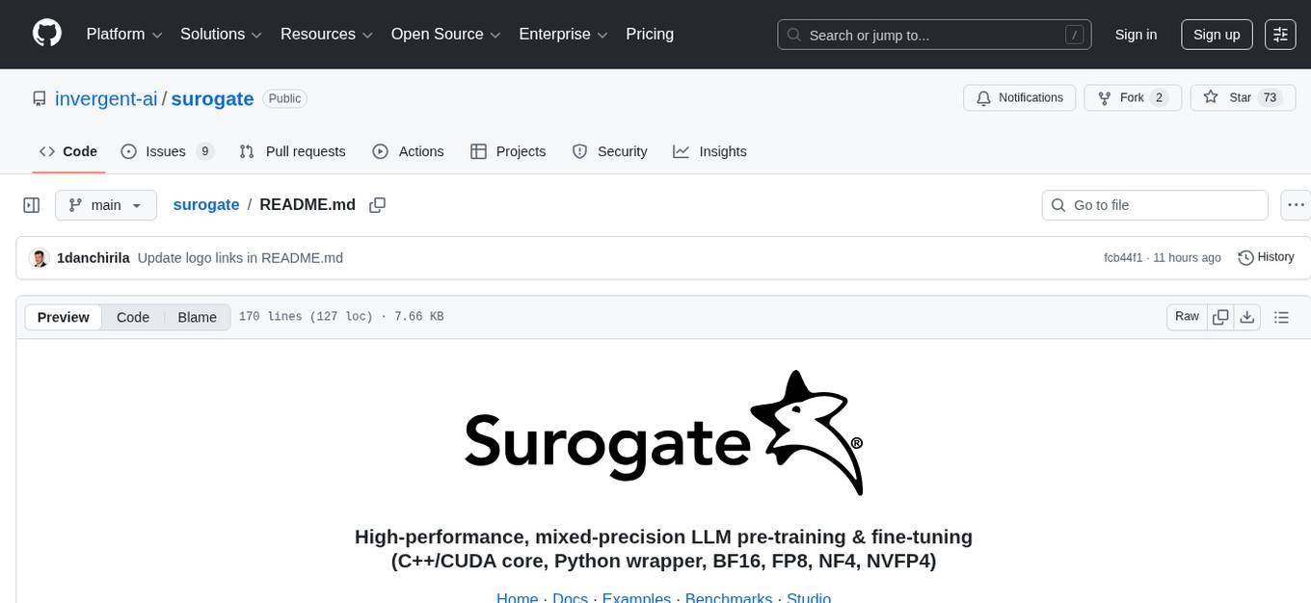Copy the README.md file path
1311x603 pixels.
[377, 205]
